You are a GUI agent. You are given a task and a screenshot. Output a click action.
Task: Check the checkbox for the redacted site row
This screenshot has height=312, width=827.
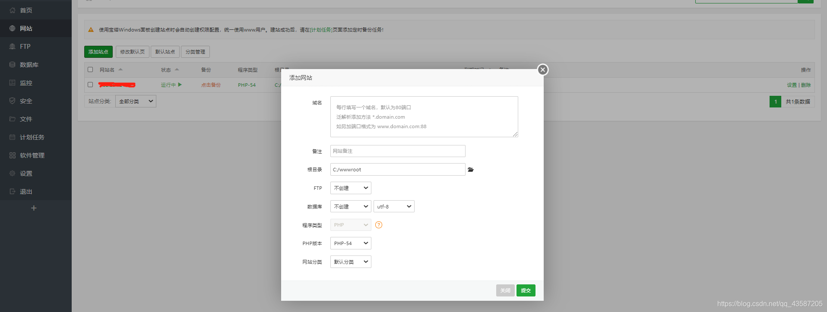(90, 85)
